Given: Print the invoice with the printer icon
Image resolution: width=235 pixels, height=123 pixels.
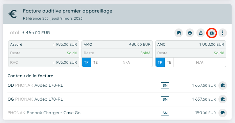Looking at the screenshot, I should coord(190,33).
